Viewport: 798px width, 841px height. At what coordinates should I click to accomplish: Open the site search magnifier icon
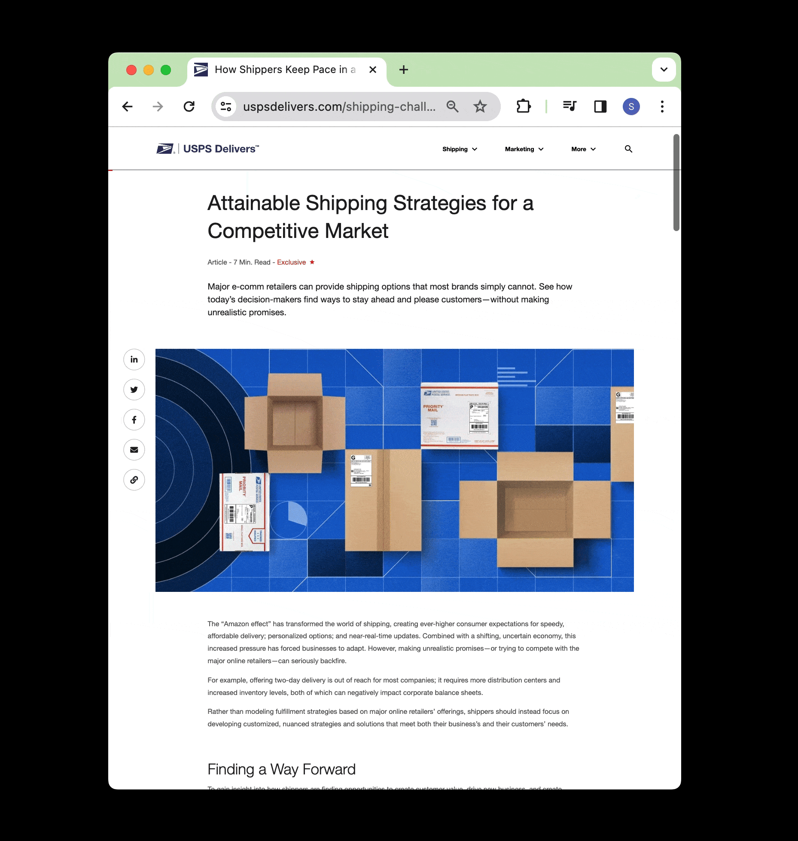coord(628,149)
